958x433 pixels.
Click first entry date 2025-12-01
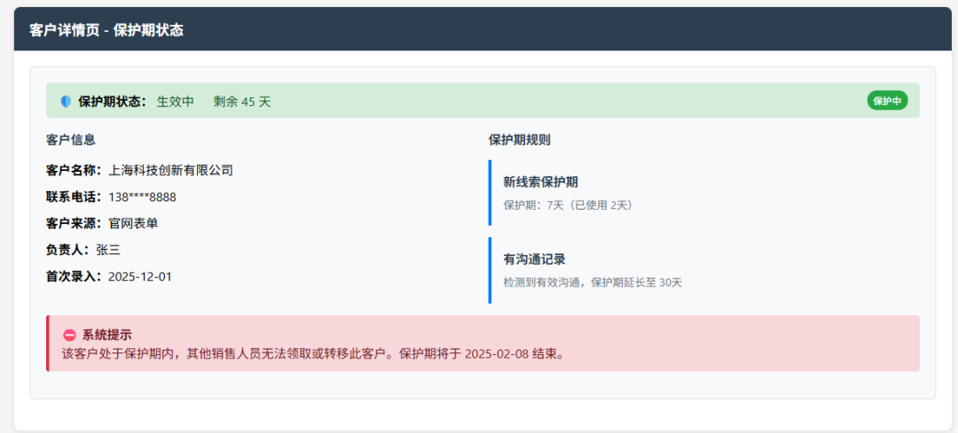(x=140, y=277)
